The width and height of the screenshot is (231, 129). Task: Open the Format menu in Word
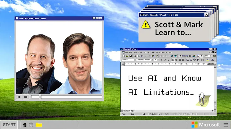coord(147,52)
